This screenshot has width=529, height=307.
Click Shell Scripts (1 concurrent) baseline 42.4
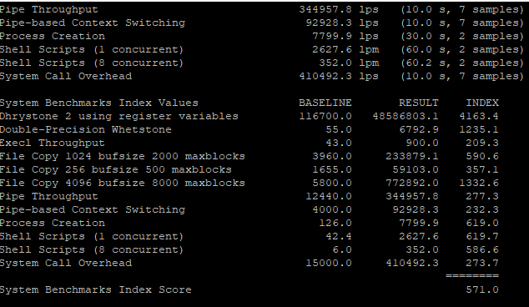(339, 236)
